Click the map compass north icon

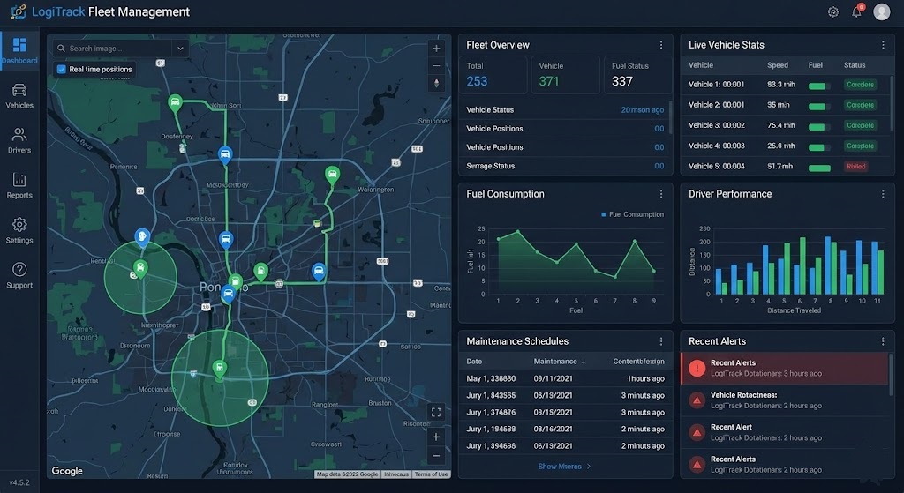(435, 84)
